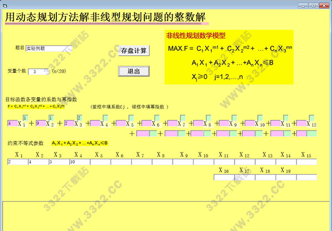
Task: Select the empty constraint cell under X8
Action: coord(162,162)
